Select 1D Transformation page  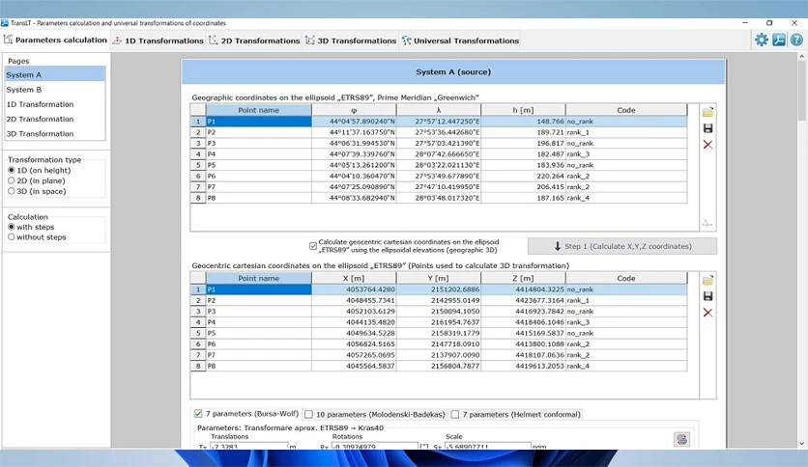click(x=55, y=104)
